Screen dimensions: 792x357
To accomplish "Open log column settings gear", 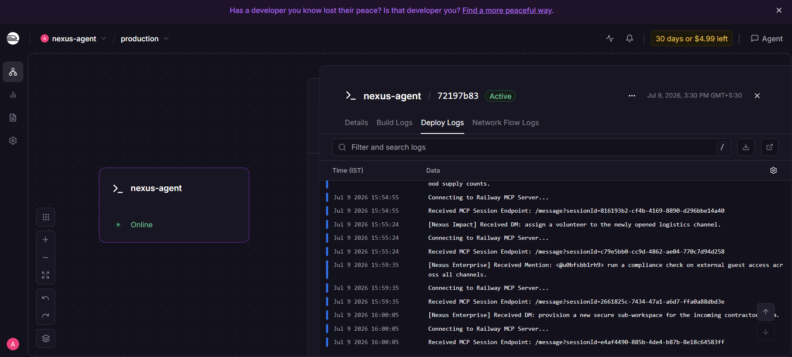I will 774,171.
